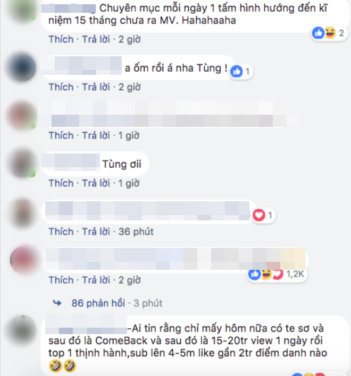Click the haha reaction icon on the first comment
Viewport: 351px width, 376px height.
point(330,32)
